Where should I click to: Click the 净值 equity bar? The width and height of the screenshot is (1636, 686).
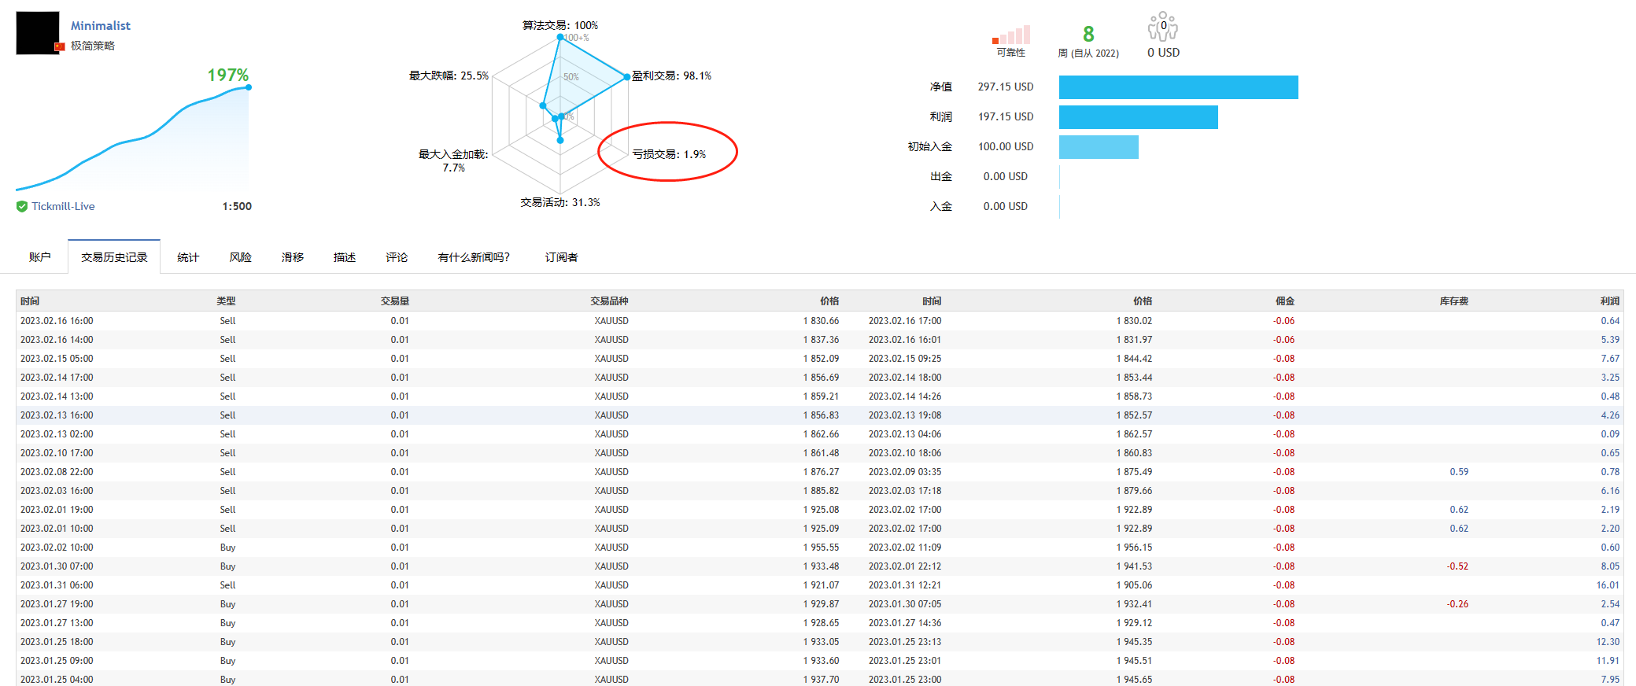pyautogui.click(x=1179, y=87)
